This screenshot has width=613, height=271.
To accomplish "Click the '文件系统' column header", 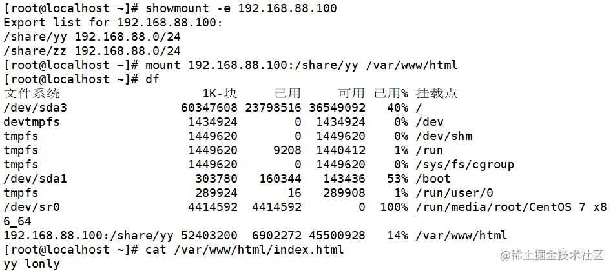I will click(x=32, y=94).
